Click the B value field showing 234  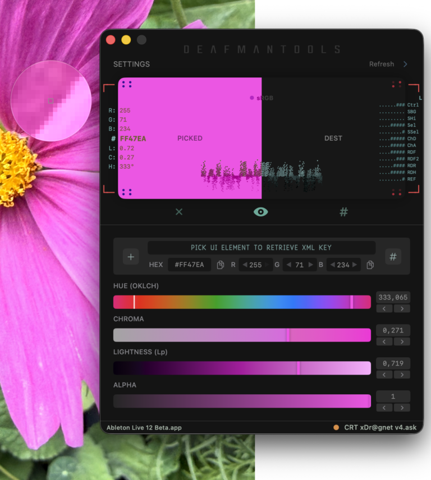tap(343, 265)
